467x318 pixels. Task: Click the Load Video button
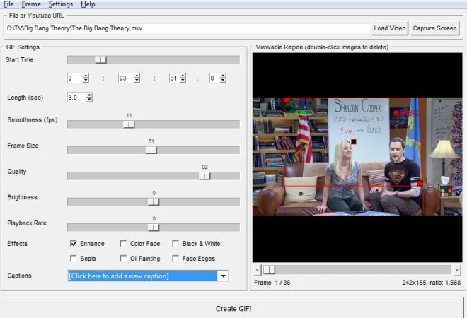coord(390,28)
